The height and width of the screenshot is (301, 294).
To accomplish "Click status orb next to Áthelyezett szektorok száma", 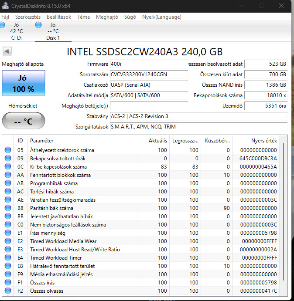I will coord(8,150).
